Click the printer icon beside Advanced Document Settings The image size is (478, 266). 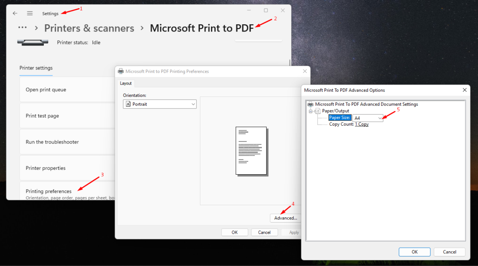tap(310, 104)
